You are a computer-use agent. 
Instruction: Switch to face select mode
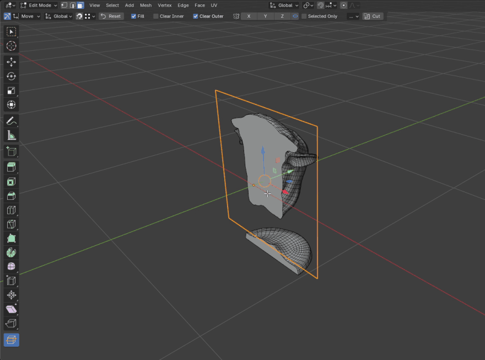pos(80,6)
